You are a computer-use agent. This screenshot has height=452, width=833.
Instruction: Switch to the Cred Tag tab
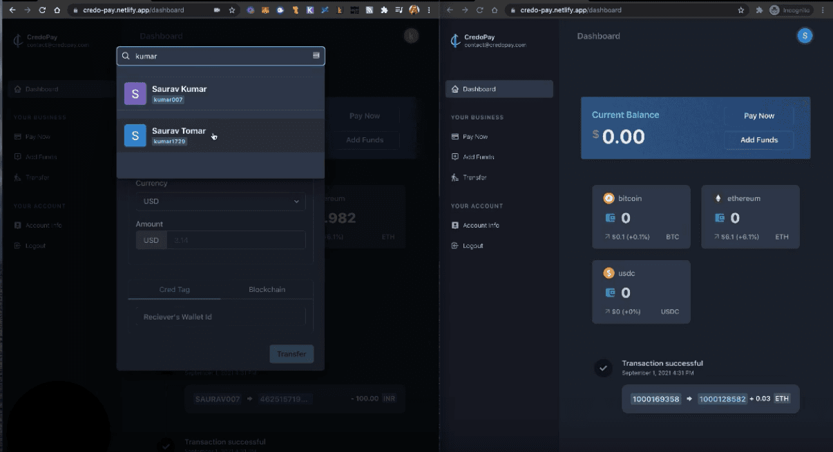pyautogui.click(x=175, y=289)
